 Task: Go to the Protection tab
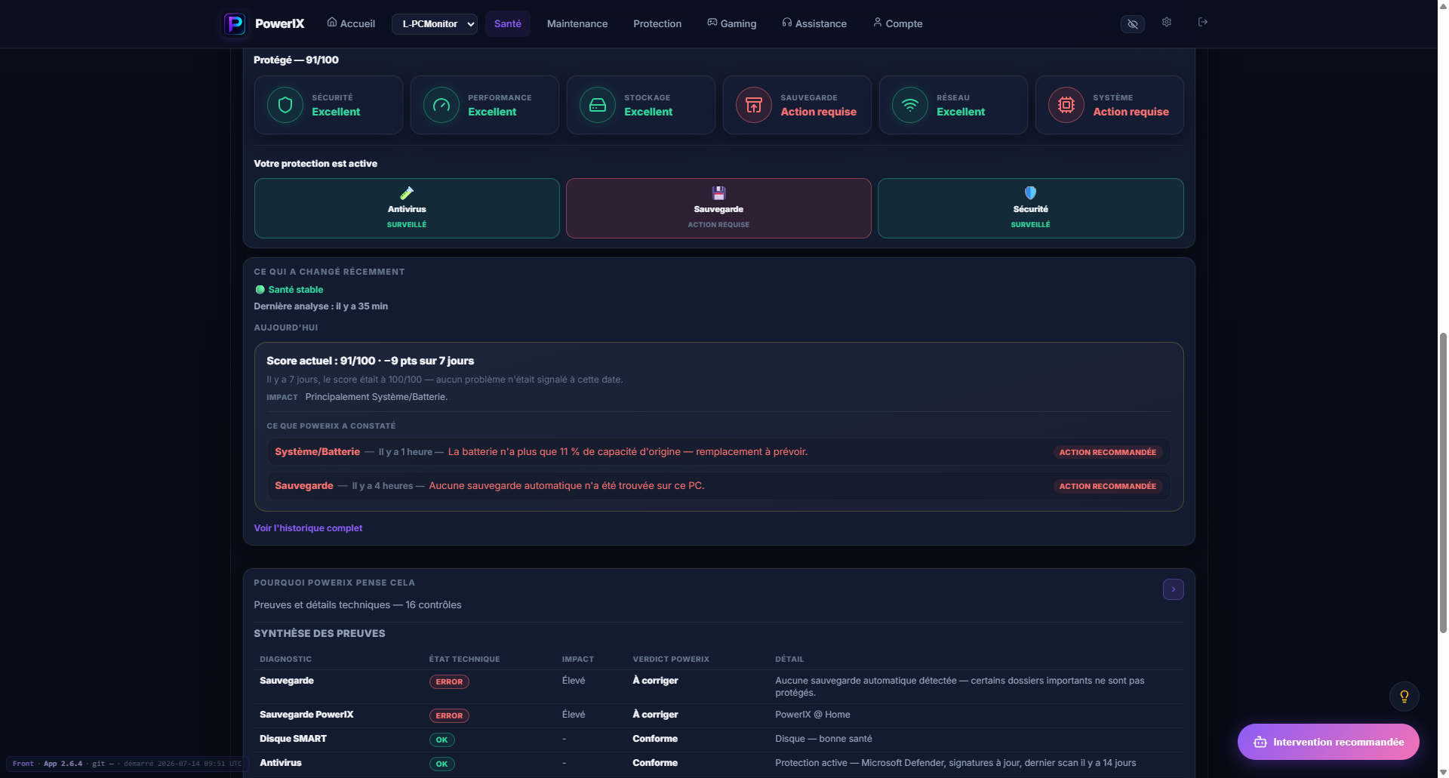657,23
